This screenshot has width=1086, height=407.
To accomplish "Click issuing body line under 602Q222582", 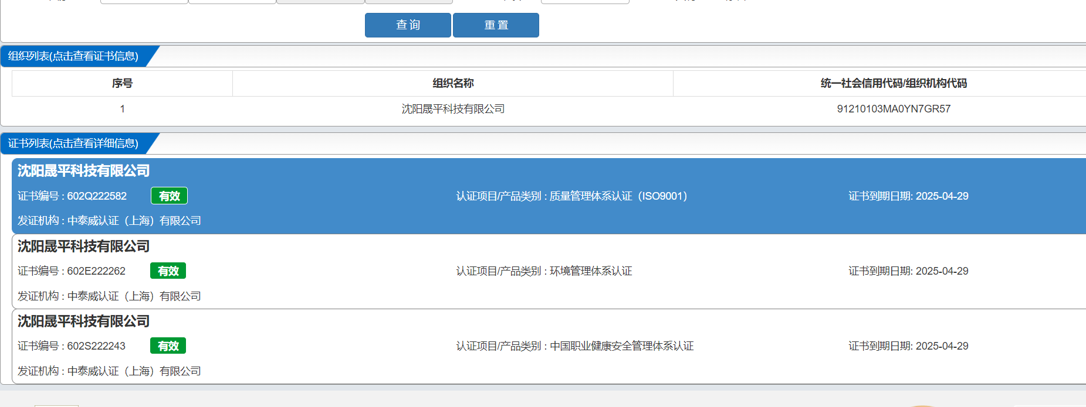I will pyautogui.click(x=109, y=221).
